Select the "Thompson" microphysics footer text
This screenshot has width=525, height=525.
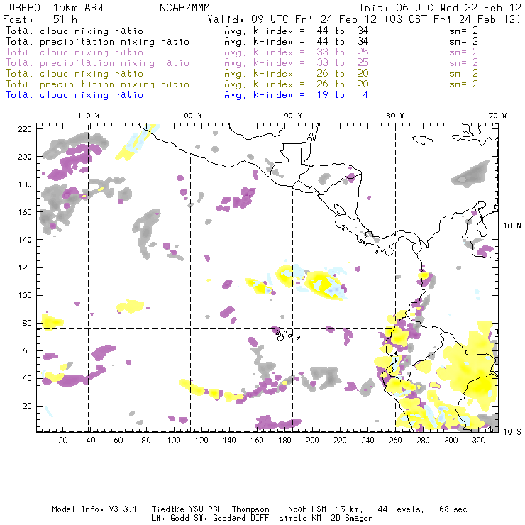250,509
